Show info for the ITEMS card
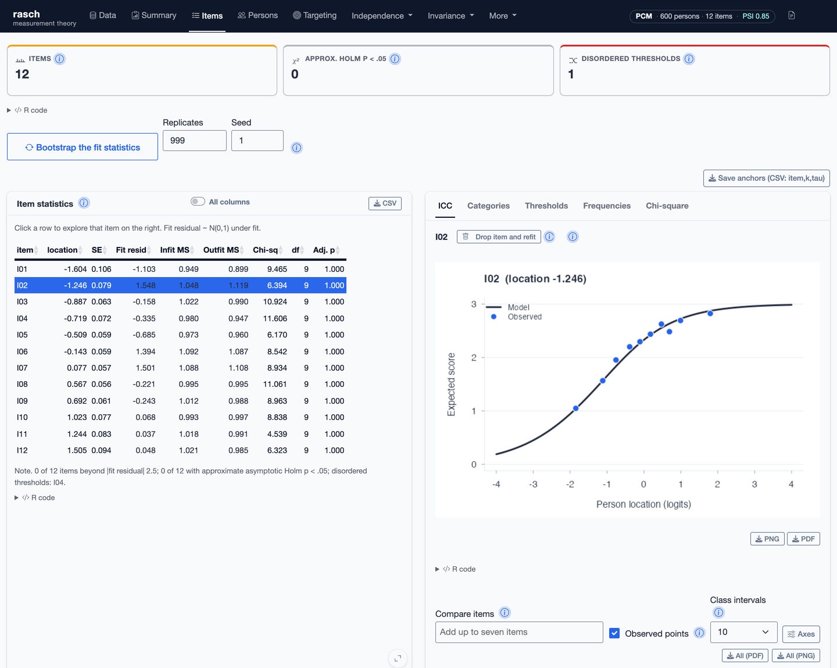This screenshot has width=837, height=668. [60, 59]
